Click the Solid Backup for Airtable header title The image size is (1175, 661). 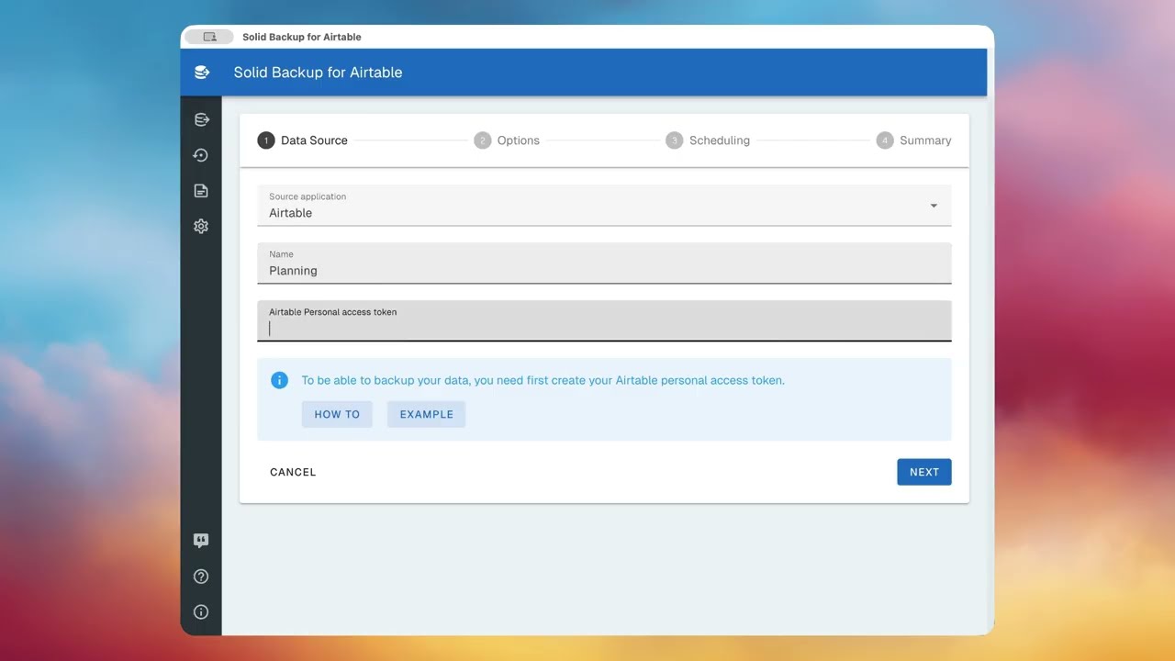pyautogui.click(x=318, y=73)
